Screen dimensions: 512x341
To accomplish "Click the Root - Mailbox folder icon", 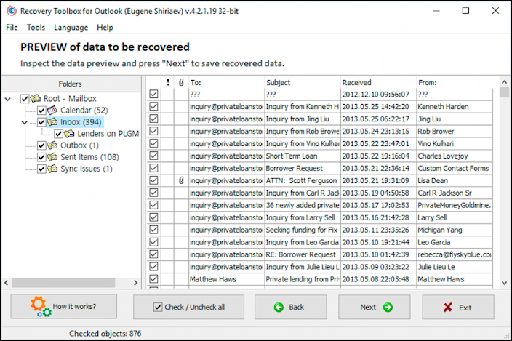I will tap(36, 99).
